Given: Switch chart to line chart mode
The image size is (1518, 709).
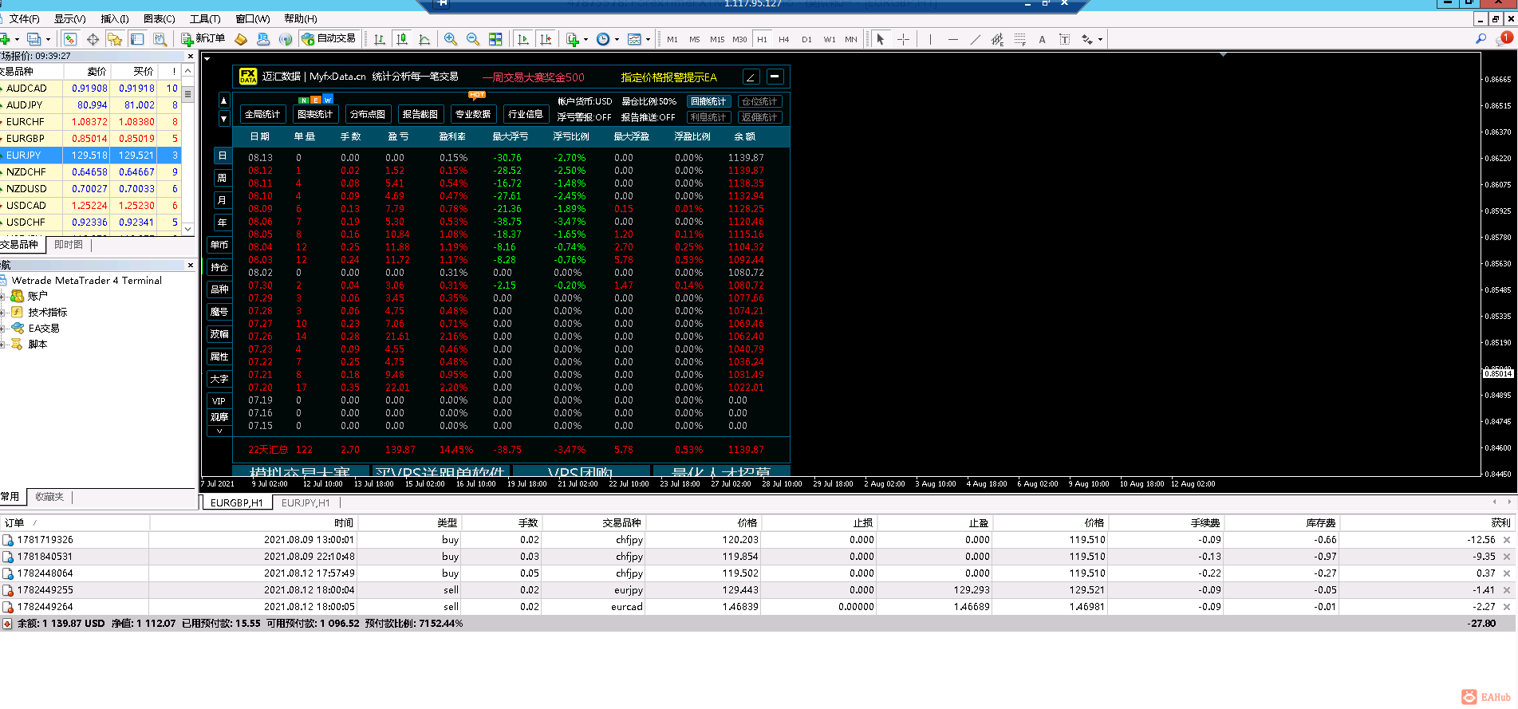Looking at the screenshot, I should [424, 39].
